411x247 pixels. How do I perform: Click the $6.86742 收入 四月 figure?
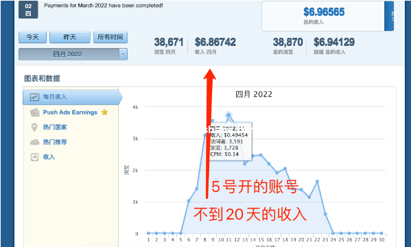[x=215, y=45]
